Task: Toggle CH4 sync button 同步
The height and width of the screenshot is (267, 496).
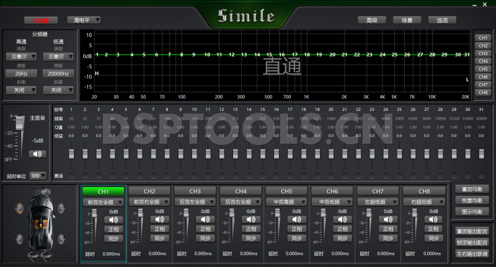Action: (251, 239)
